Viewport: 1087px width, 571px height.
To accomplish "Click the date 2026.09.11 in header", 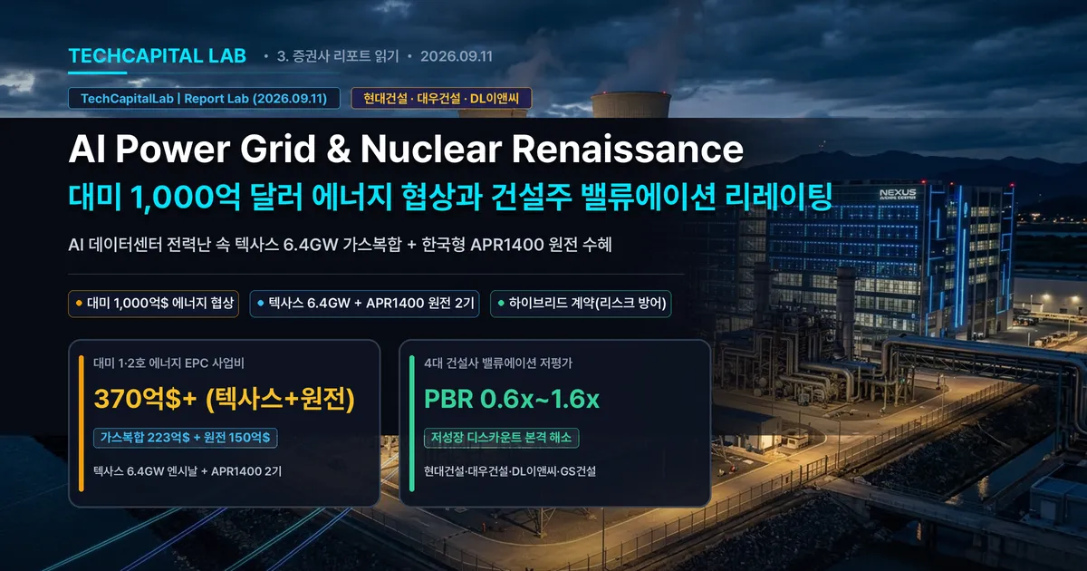I will click(457, 56).
